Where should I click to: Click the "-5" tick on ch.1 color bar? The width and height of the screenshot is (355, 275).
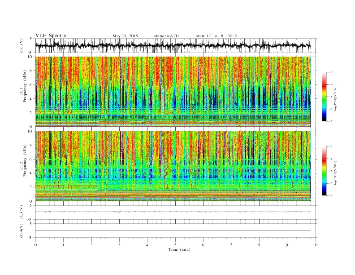(331, 97)
